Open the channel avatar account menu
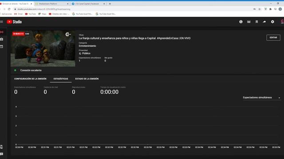 [x=282, y=22]
